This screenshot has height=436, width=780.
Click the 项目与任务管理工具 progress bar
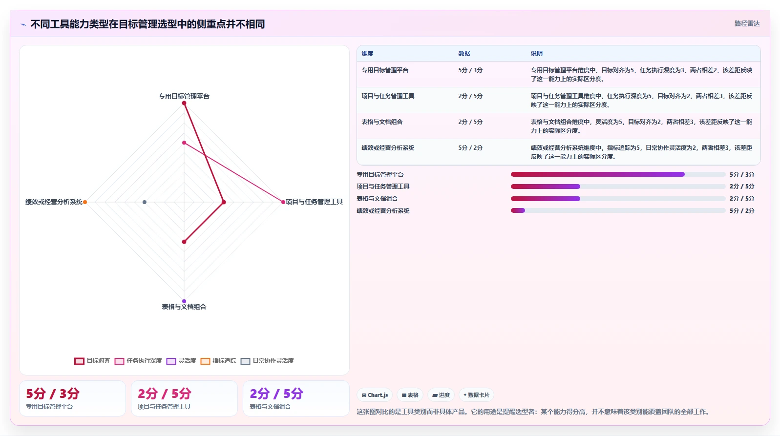(x=618, y=187)
